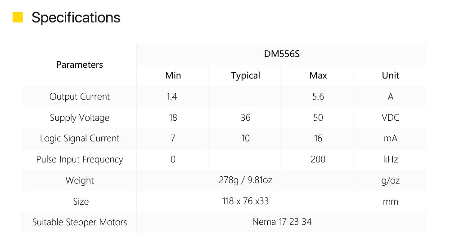
Task: Click the DM556S model header
Action: pyautogui.click(x=282, y=54)
